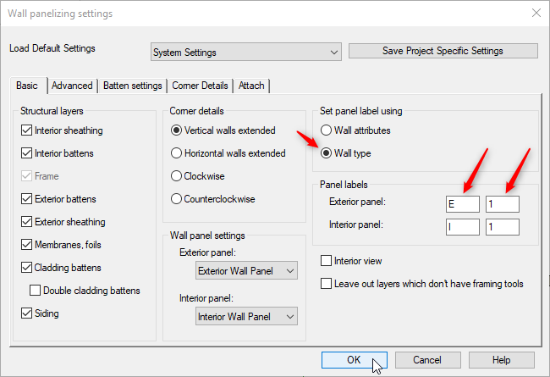Viewport: 550px width, 377px height.
Task: Choose Counterclockwise corner detail
Action: [x=176, y=200]
